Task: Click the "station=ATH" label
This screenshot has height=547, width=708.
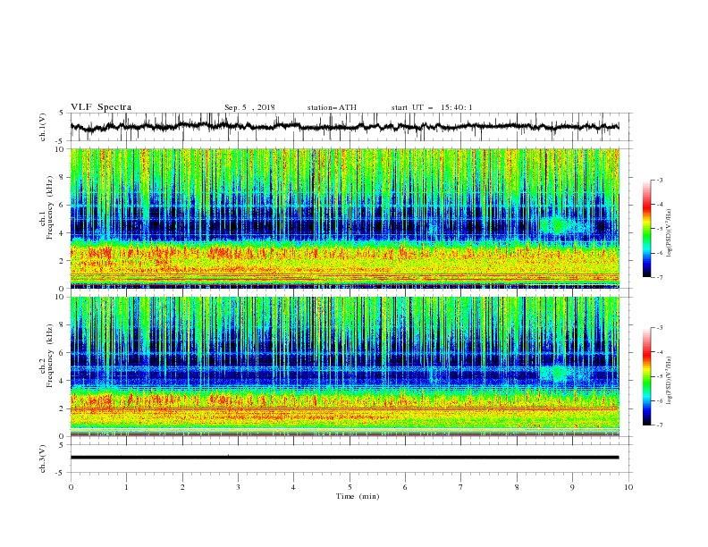Action: [x=332, y=107]
